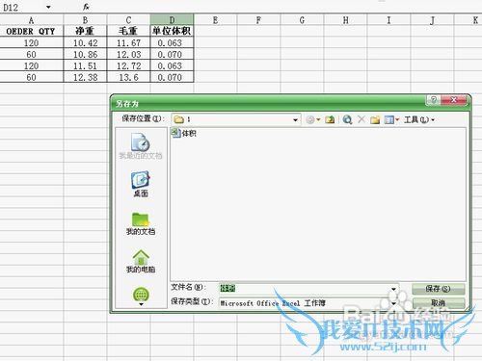482x361 pixels.
Task: Open the Views icon in dialog toolbar
Action: pos(388,120)
